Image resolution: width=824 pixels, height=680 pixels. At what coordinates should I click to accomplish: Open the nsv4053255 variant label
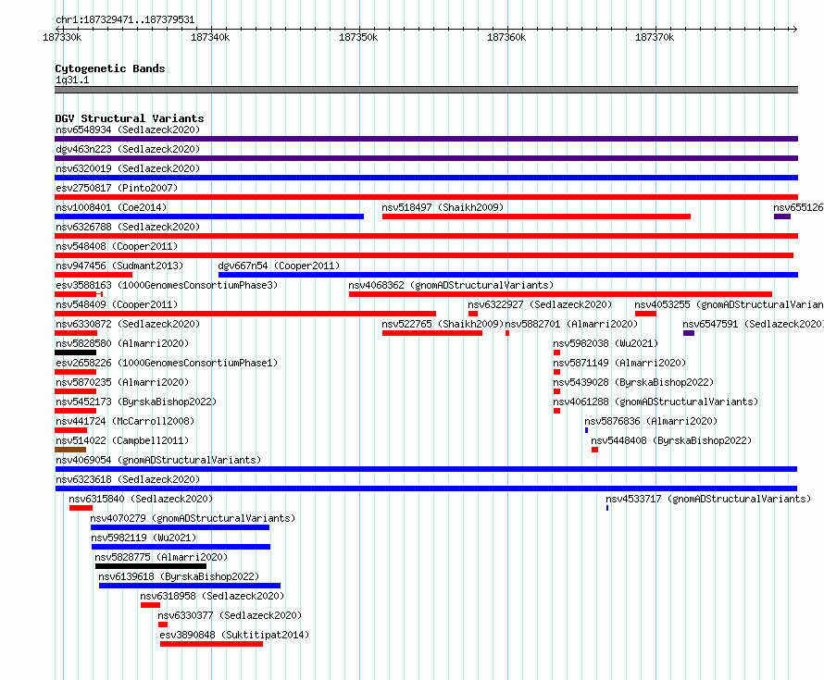tap(729, 304)
